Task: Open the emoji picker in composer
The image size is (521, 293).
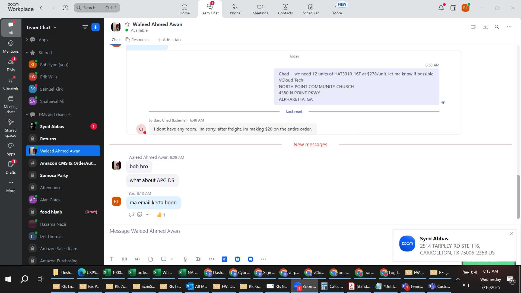Action: pos(125,259)
